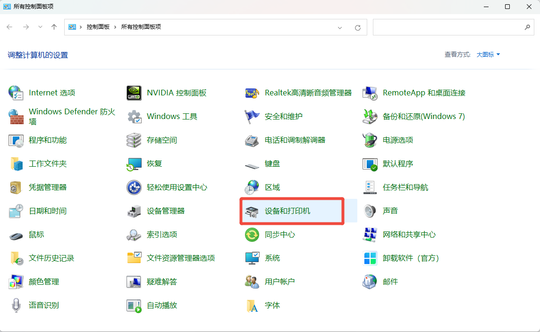This screenshot has height=332, width=540.
Task: Open the 同步中心 green sync icon
Action: coord(252,235)
